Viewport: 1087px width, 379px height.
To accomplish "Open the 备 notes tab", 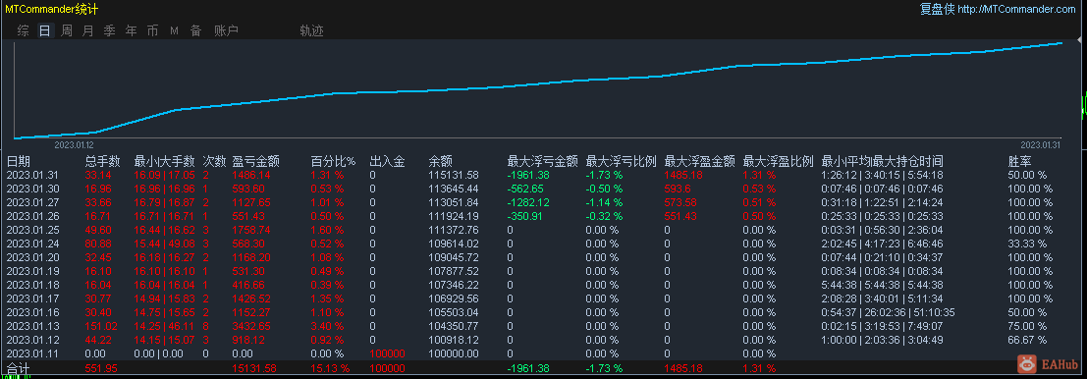I will [196, 30].
